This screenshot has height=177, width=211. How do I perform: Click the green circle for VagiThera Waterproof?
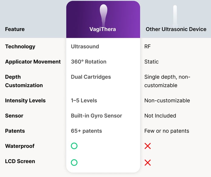click(x=74, y=146)
